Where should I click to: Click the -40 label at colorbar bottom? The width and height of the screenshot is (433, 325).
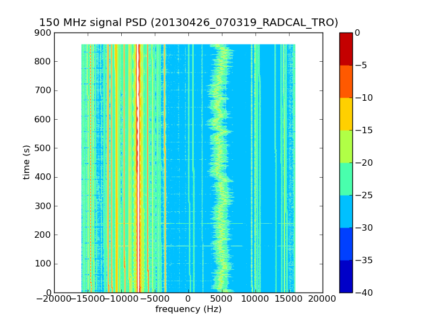click(x=364, y=292)
